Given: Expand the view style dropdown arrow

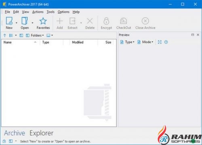Looking at the screenshot, I should coord(16,35).
